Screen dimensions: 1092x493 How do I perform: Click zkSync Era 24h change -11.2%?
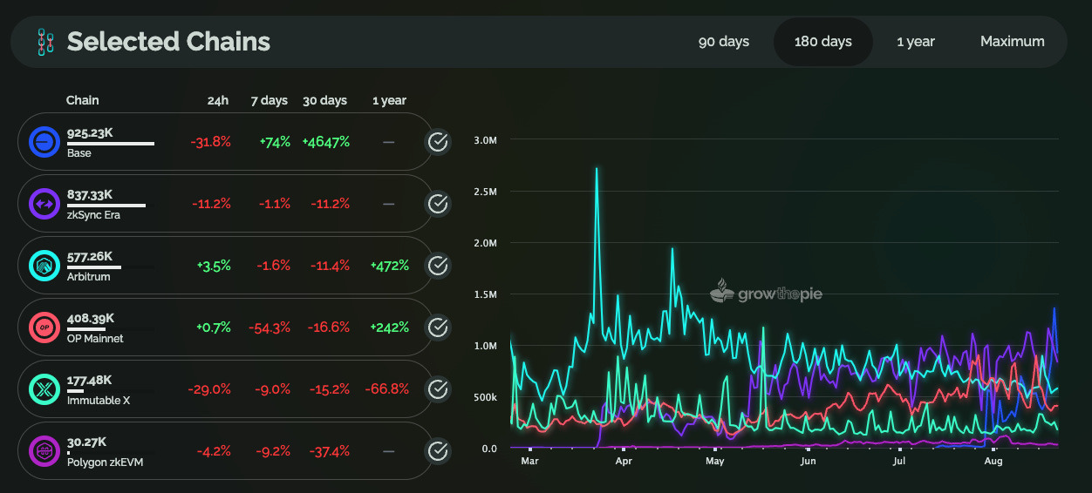[212, 204]
